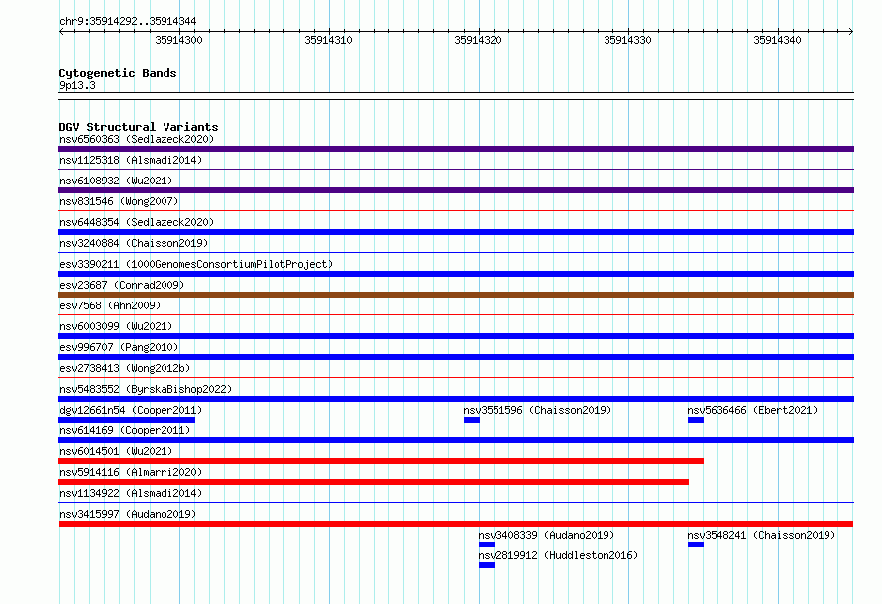Click the short blue dgv12661n54 bar

click(127, 420)
